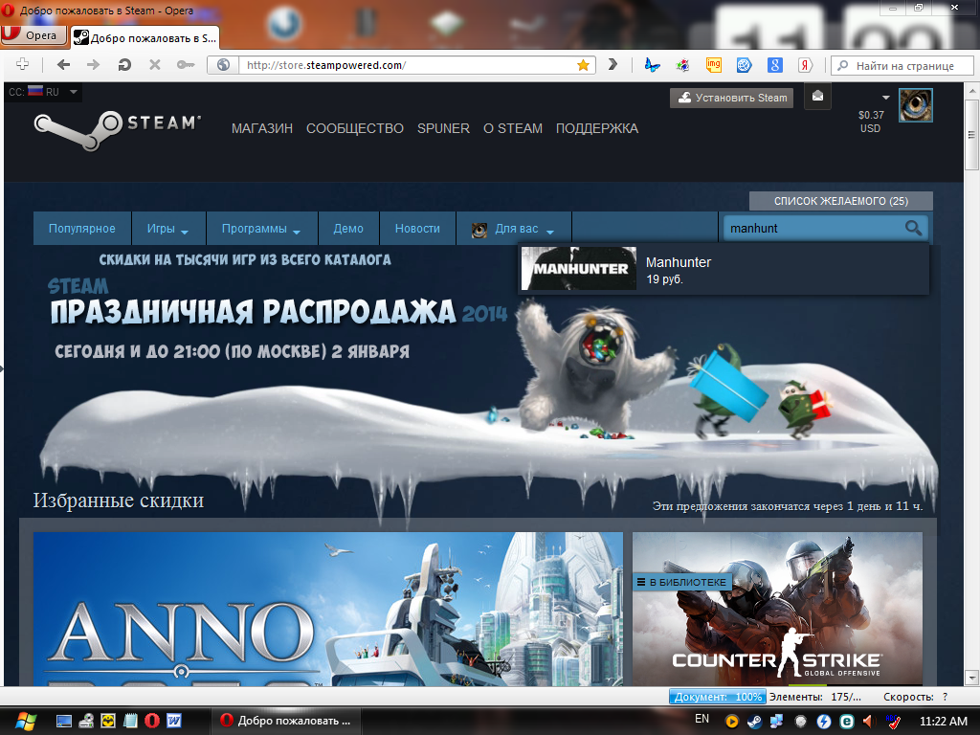Click the Opera quick launch icon

[152, 721]
